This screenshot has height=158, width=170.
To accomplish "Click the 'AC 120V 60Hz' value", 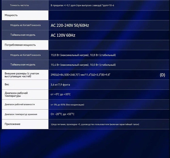I will pos(63,35).
